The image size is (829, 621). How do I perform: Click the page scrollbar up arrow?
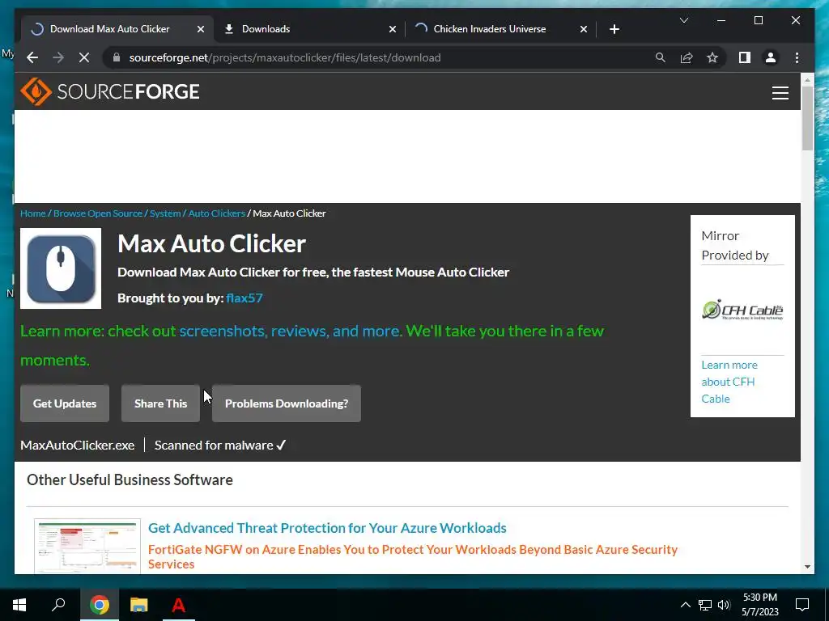tap(807, 80)
